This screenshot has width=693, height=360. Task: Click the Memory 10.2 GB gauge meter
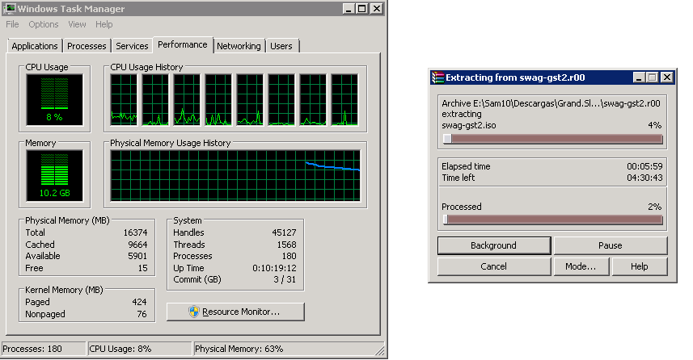pyautogui.click(x=54, y=175)
